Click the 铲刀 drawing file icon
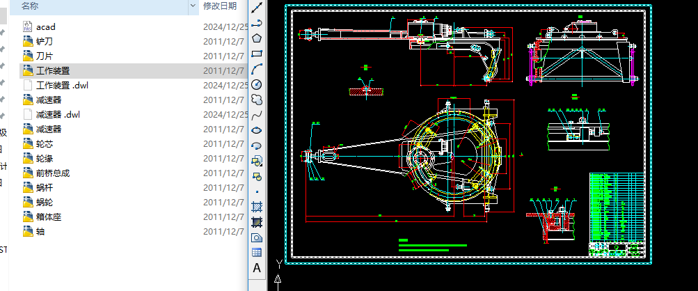The image size is (698, 291). tap(28, 42)
